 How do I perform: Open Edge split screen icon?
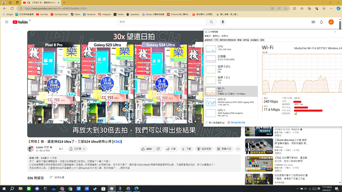[x=294, y=9]
